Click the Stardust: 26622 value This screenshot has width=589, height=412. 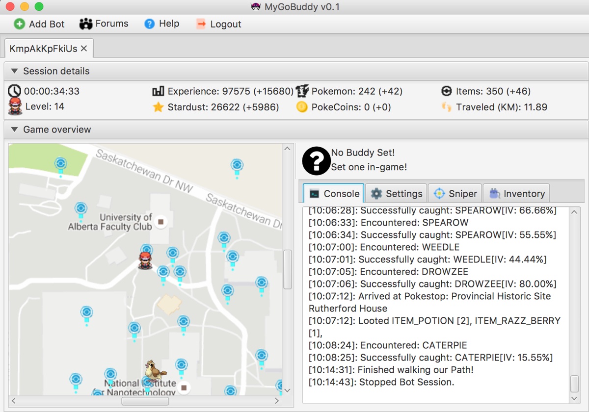pyautogui.click(x=223, y=107)
